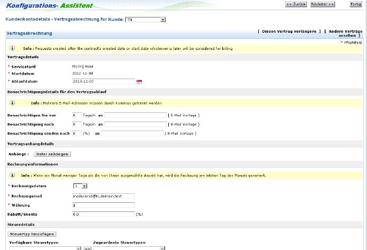Open E-Mail Vorlage for Benachrichtigen Sie vor
The image size is (367, 250).
click(184, 115)
